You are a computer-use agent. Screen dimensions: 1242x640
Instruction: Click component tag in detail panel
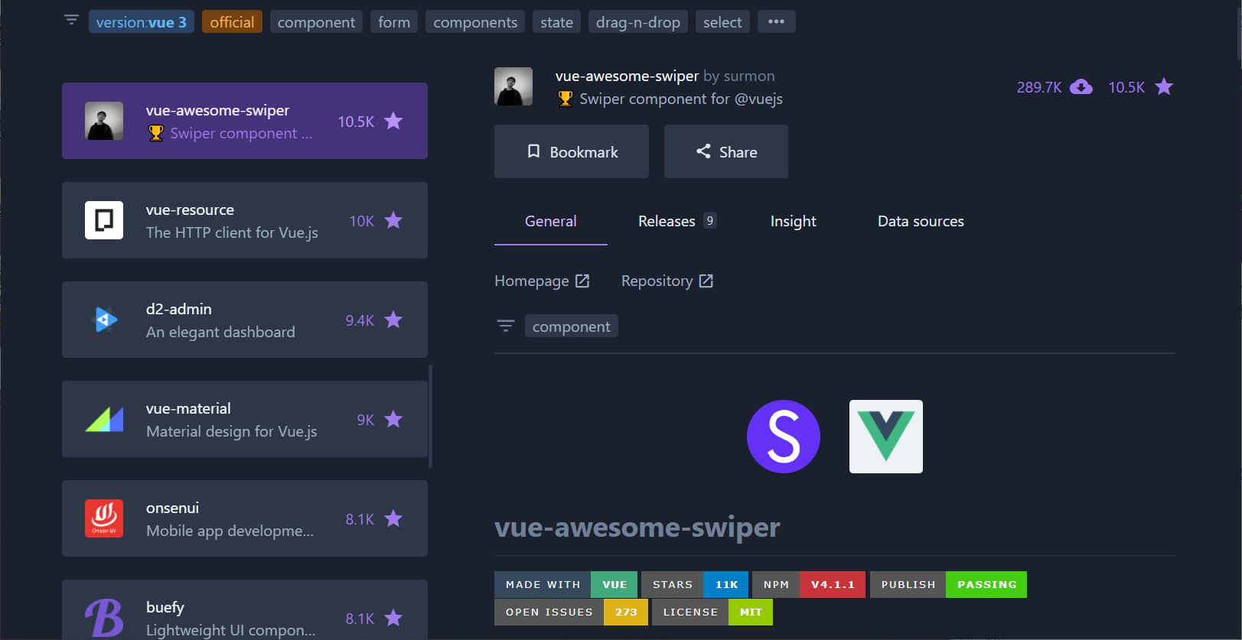coord(572,326)
